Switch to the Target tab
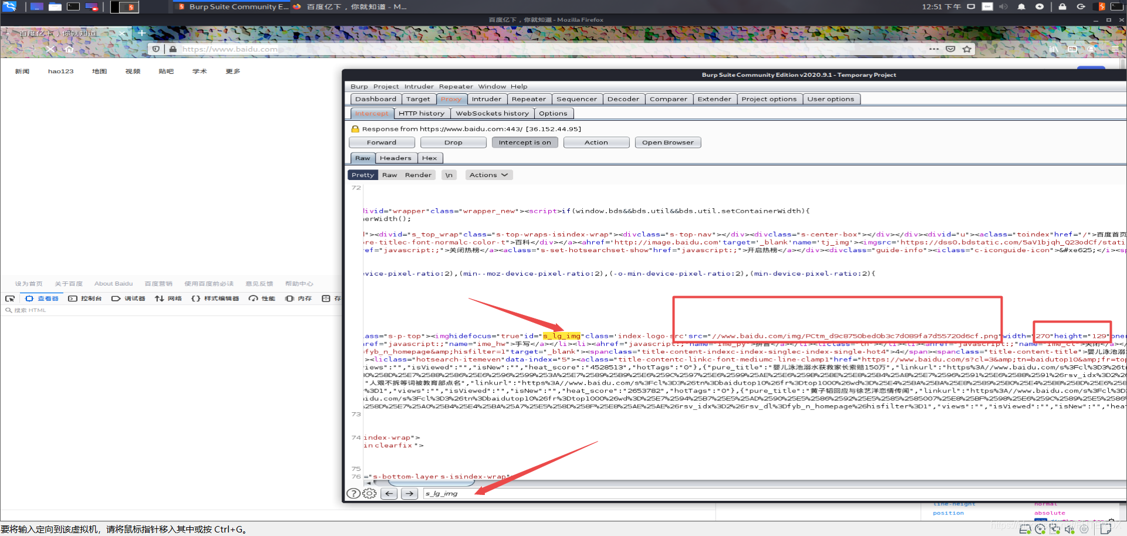The height and width of the screenshot is (536, 1127). point(418,99)
